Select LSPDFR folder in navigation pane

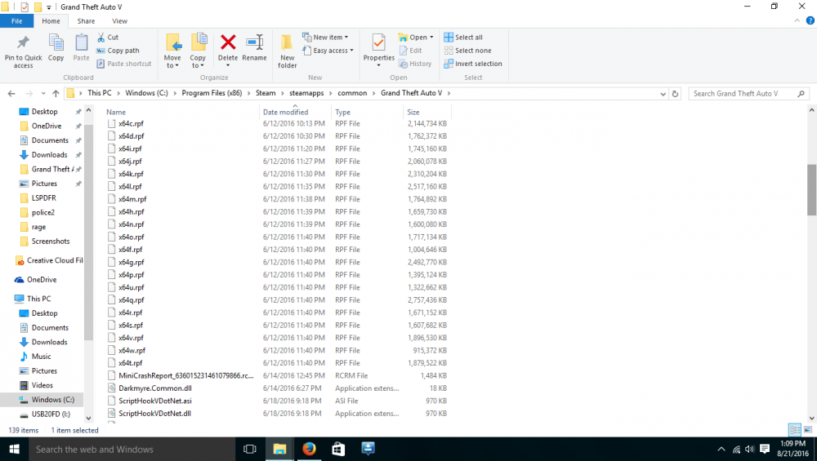(43, 197)
